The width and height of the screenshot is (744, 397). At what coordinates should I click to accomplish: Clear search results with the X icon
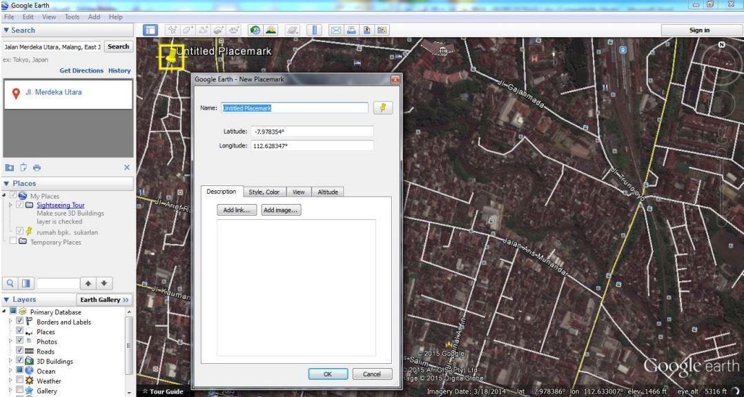click(127, 167)
